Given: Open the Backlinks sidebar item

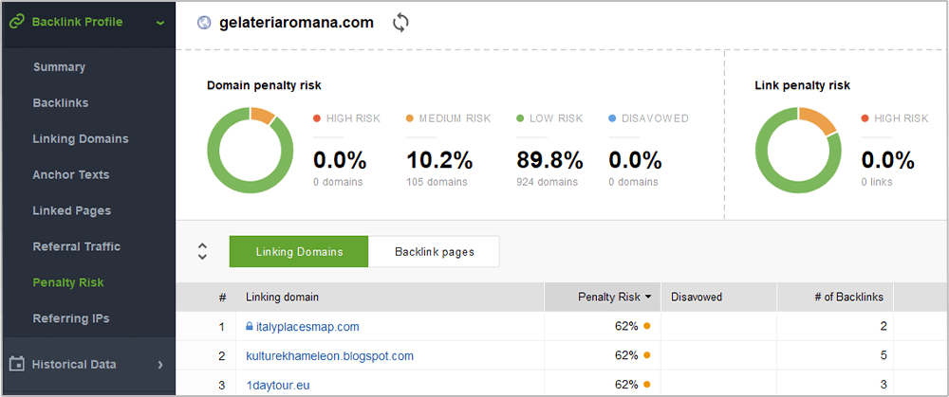Looking at the screenshot, I should [61, 102].
